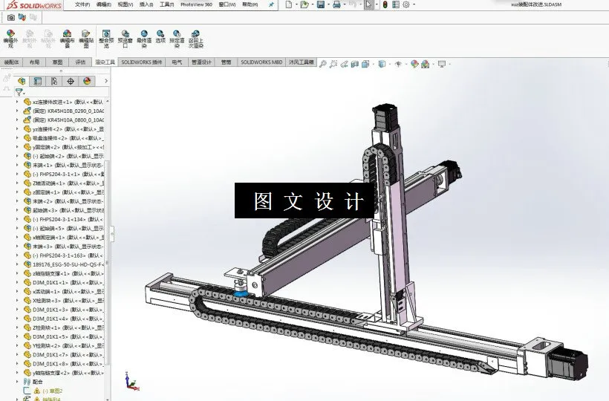609x401 pixels.
Task: Click the Save diskette icon
Action: click(321, 4)
